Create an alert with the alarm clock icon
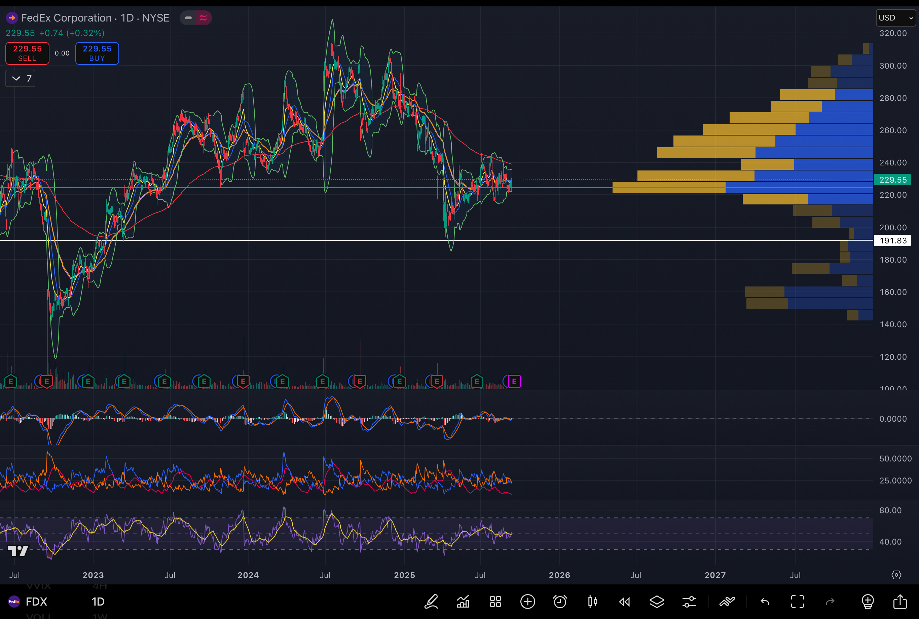Screen dimensions: 919x619 (x=560, y=602)
